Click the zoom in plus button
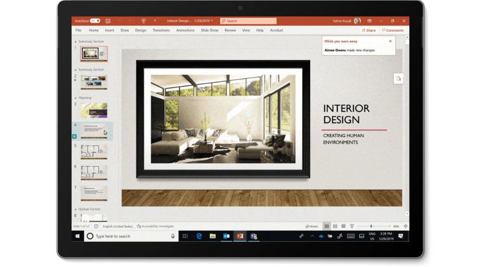This screenshot has height=267, width=481. (x=390, y=226)
